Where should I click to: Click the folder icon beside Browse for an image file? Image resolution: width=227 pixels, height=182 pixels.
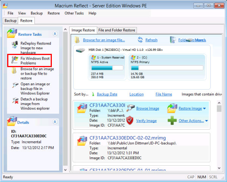(77, 40)
